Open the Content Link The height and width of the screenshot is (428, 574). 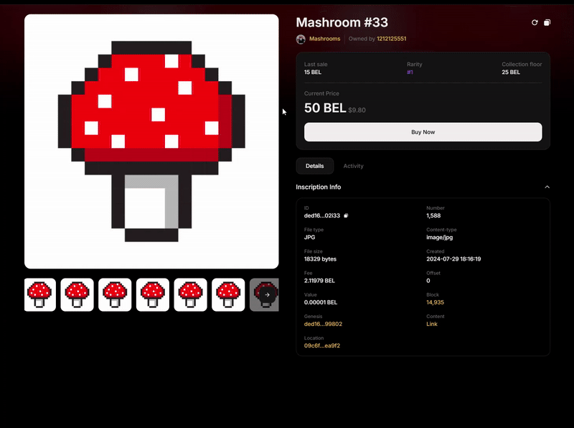pos(432,324)
